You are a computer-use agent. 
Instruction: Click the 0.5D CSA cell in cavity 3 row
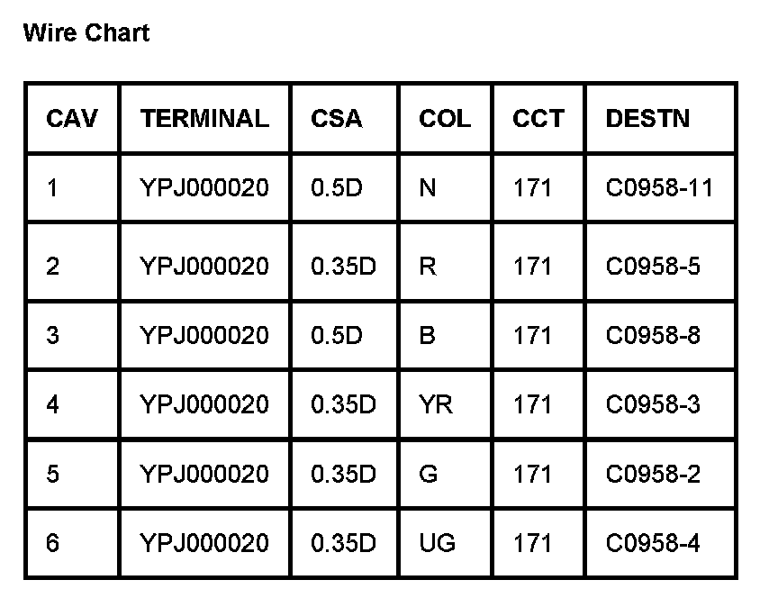336,336
